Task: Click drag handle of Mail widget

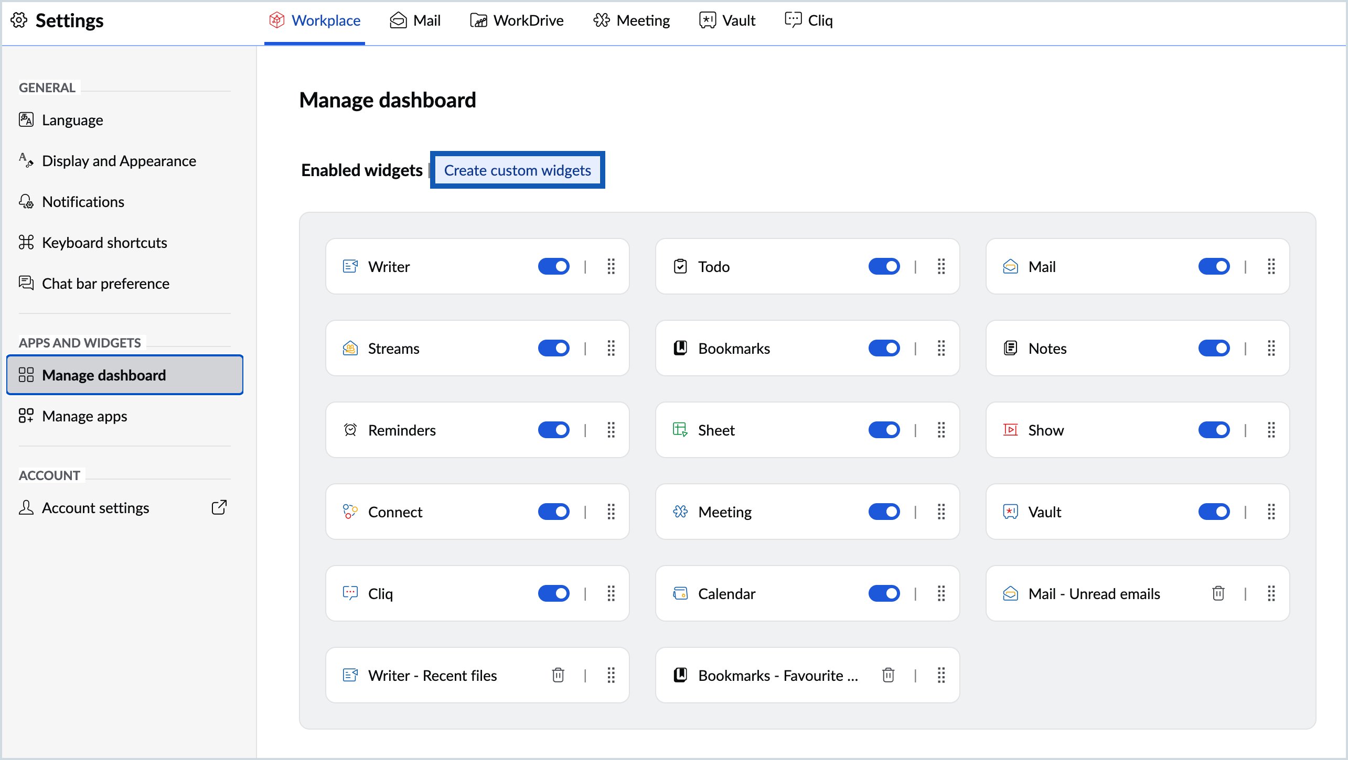Action: (x=1271, y=266)
